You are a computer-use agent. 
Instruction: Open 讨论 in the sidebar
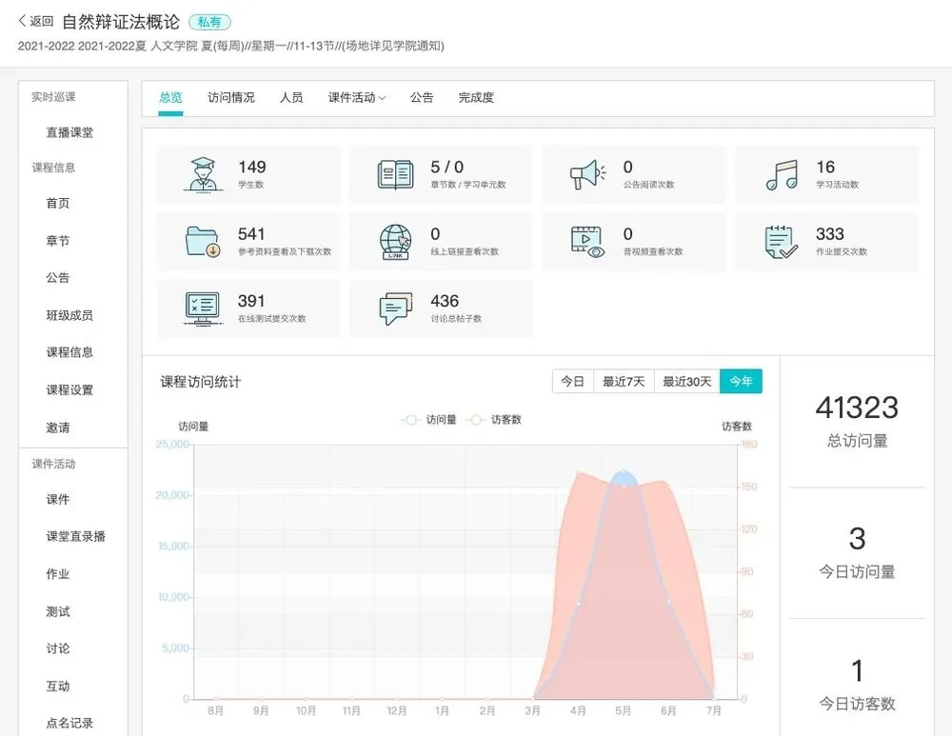click(58, 648)
